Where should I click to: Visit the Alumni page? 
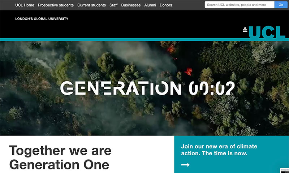pyautogui.click(x=150, y=5)
